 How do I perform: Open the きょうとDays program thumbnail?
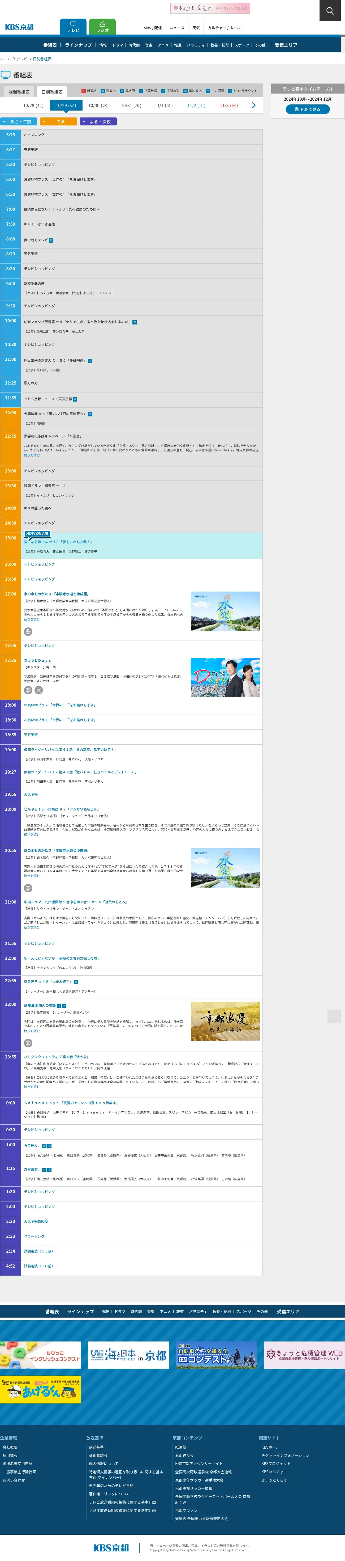[225, 677]
